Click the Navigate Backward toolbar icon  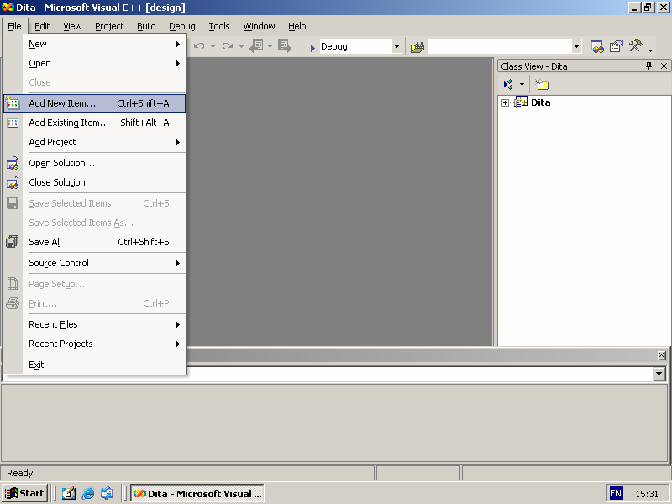[x=257, y=46]
